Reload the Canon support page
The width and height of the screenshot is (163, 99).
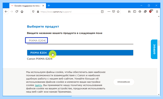pos(17,12)
